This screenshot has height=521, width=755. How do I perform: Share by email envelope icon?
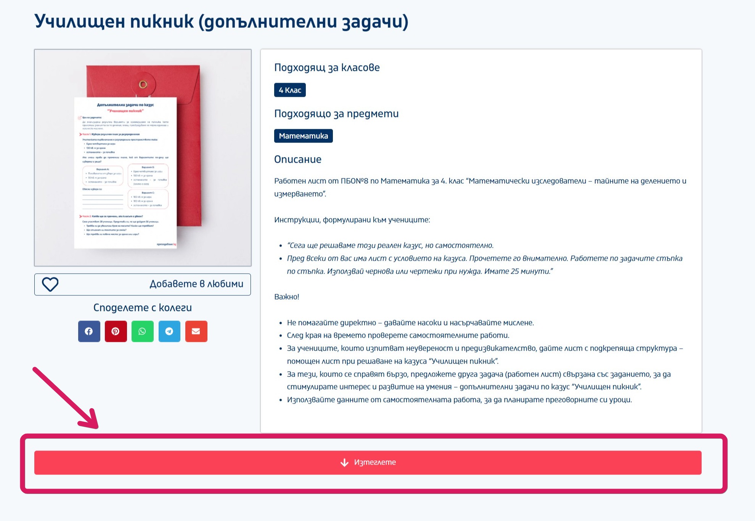pos(196,331)
